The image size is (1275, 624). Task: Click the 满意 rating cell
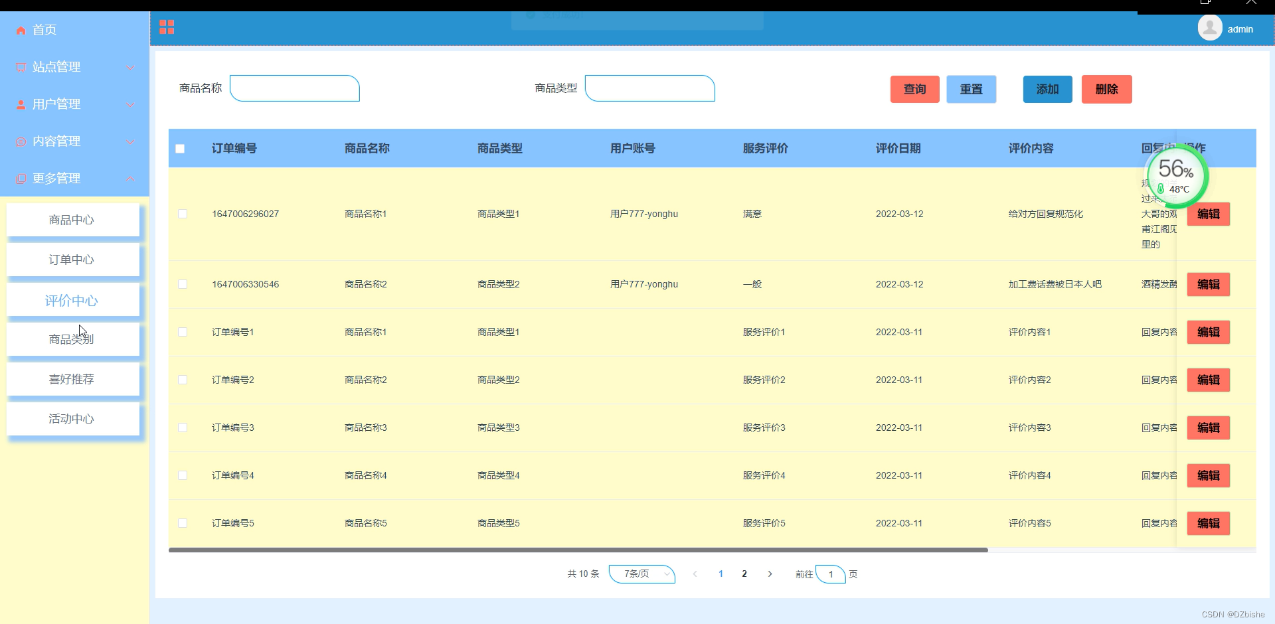[x=752, y=214]
